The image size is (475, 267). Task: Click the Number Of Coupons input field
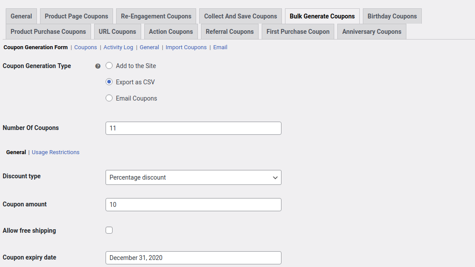tap(193, 128)
